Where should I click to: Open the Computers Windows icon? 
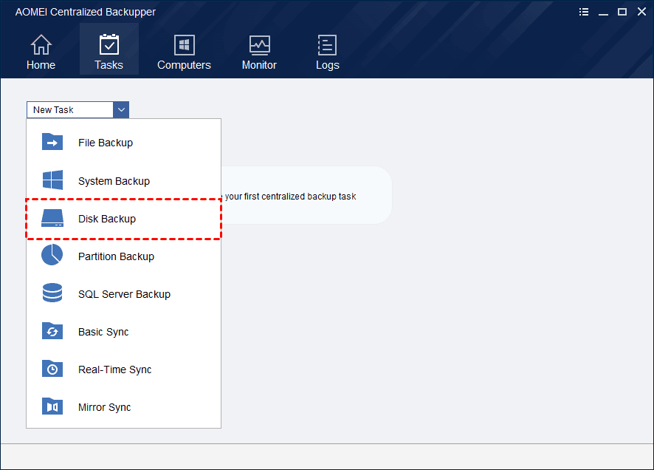pyautogui.click(x=184, y=44)
